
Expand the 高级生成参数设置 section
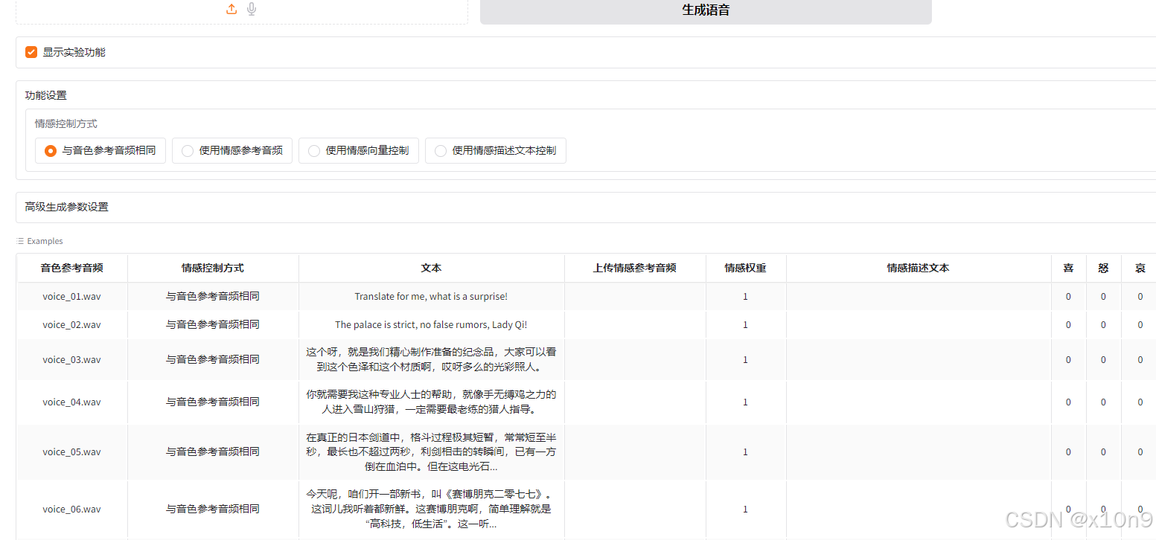coord(66,208)
